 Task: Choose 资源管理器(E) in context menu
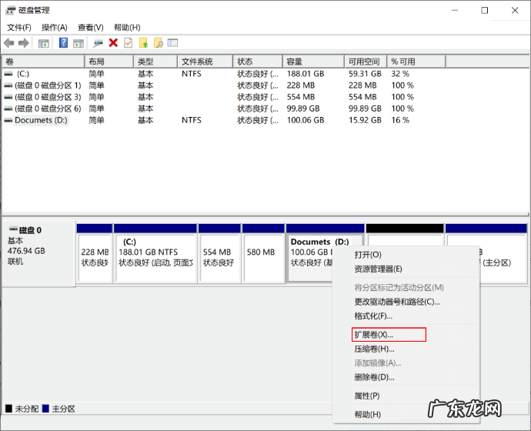(x=379, y=269)
